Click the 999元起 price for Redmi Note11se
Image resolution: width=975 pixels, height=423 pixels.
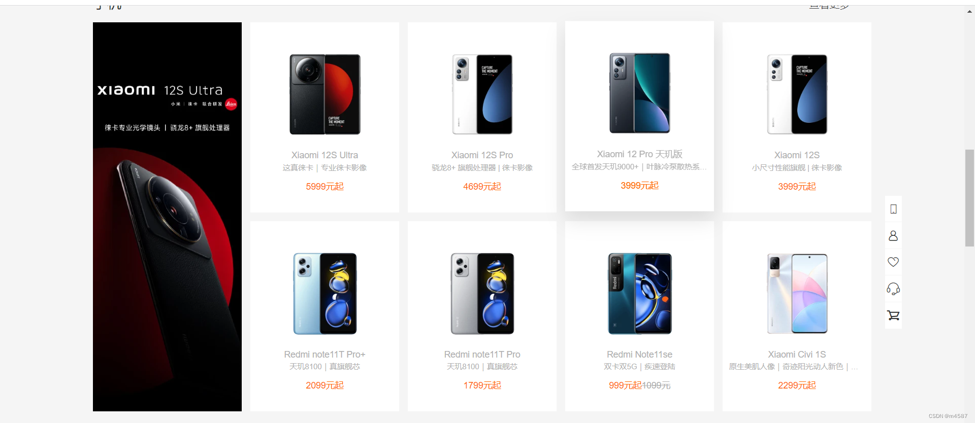click(625, 385)
